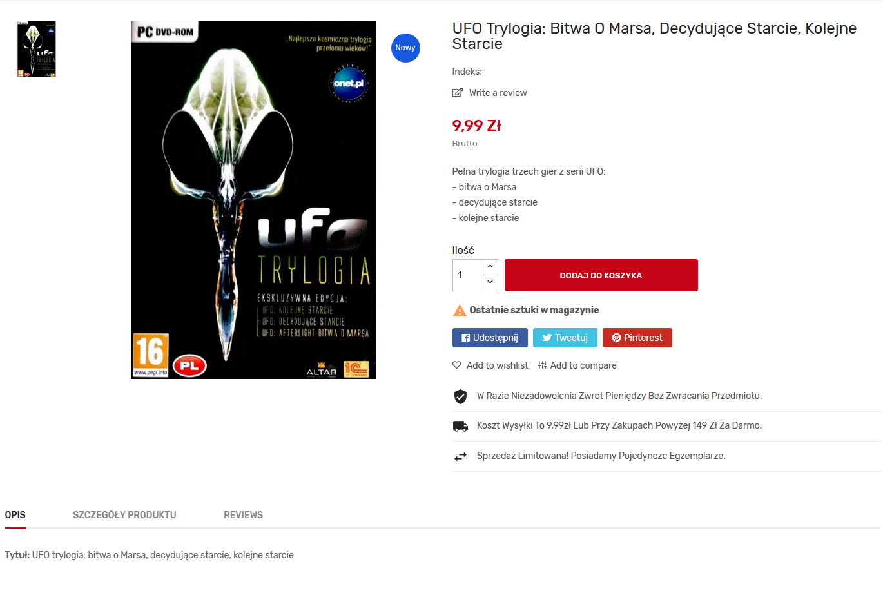
Task: Click the delivery truck icon
Action: [460, 426]
